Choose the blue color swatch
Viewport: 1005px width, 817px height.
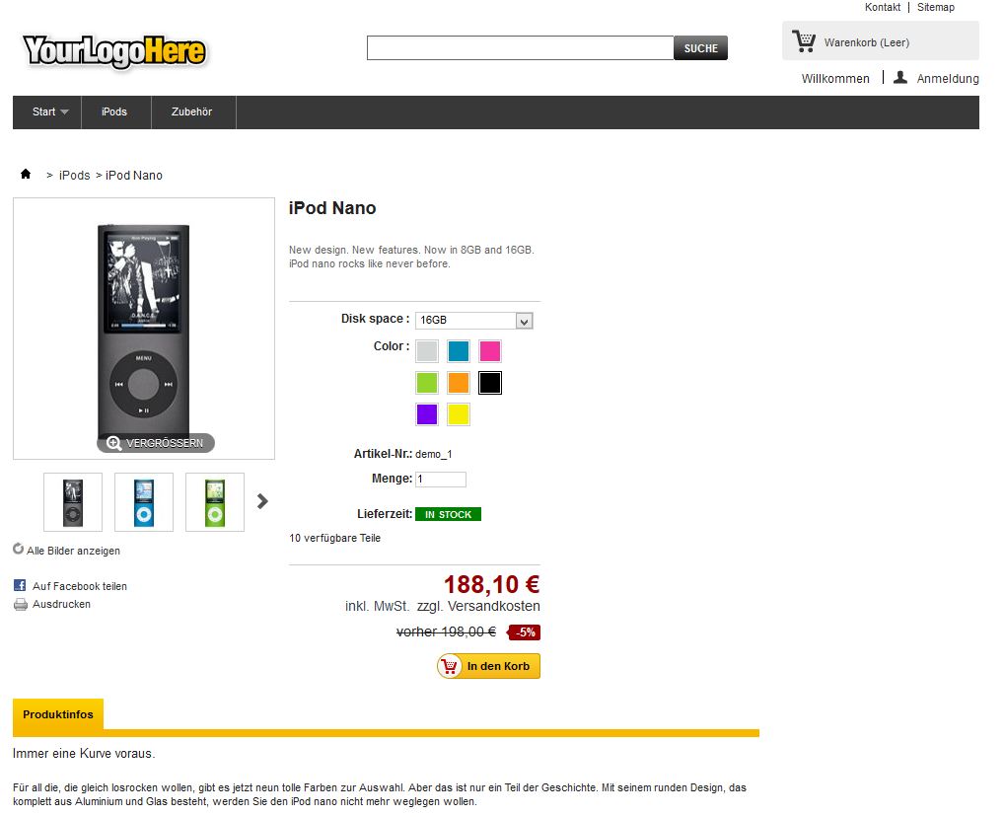[x=459, y=351]
